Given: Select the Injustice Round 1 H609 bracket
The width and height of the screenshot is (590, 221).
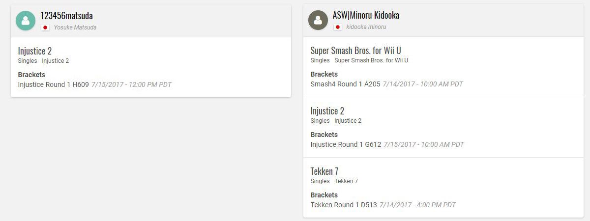Looking at the screenshot, I should [x=53, y=84].
